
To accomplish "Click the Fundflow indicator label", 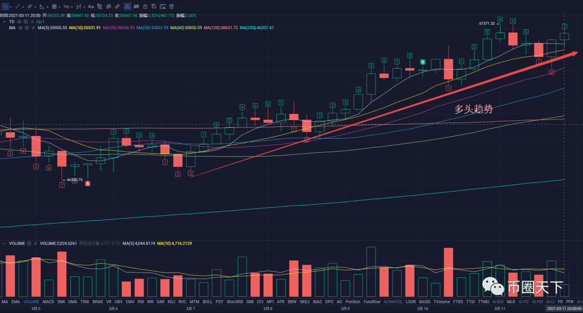I will click(x=372, y=302).
